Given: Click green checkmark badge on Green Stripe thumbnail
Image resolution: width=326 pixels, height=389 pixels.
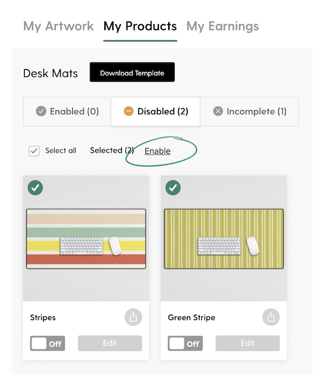Looking at the screenshot, I should point(173,188).
